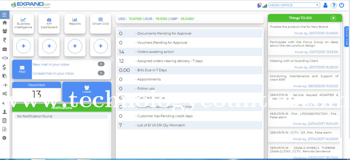Open the document page sidebar icon

click(x=4, y=129)
